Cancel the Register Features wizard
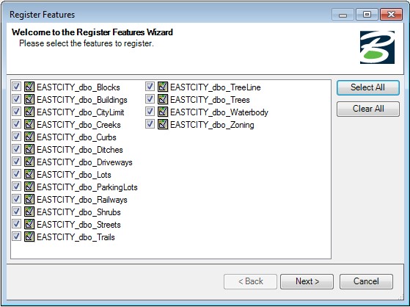 point(366,281)
